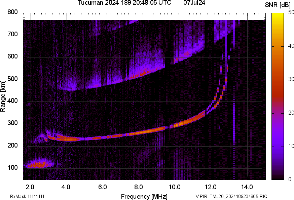This screenshot has width=294, height=200.
Task: Click the SNR colorbar gradient
Action: coord(278,96)
